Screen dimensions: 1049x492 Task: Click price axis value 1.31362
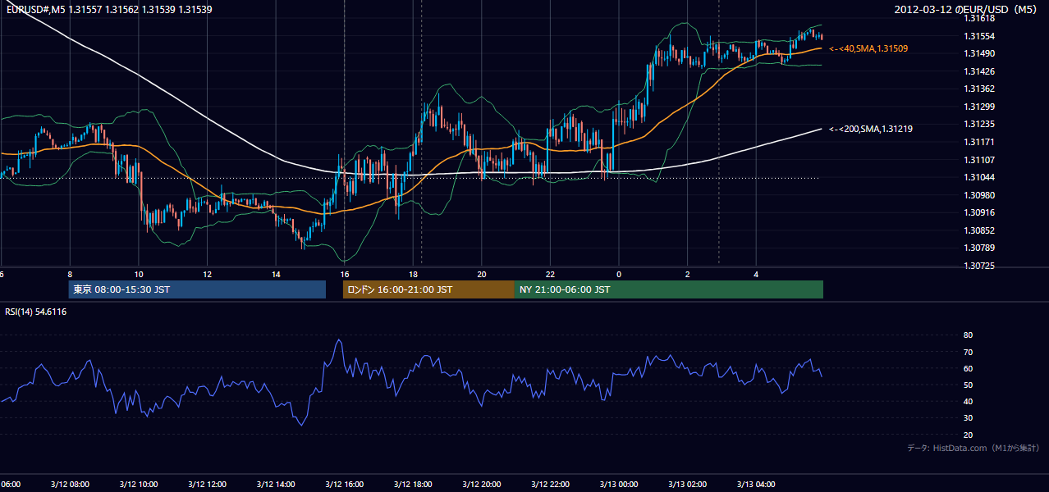(x=978, y=89)
